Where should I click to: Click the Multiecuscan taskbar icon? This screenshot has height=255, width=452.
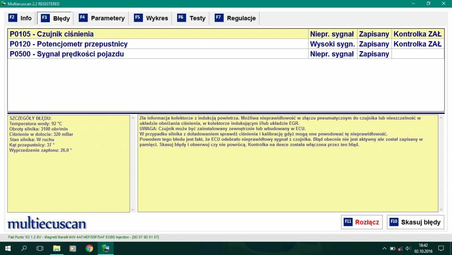(x=105, y=248)
